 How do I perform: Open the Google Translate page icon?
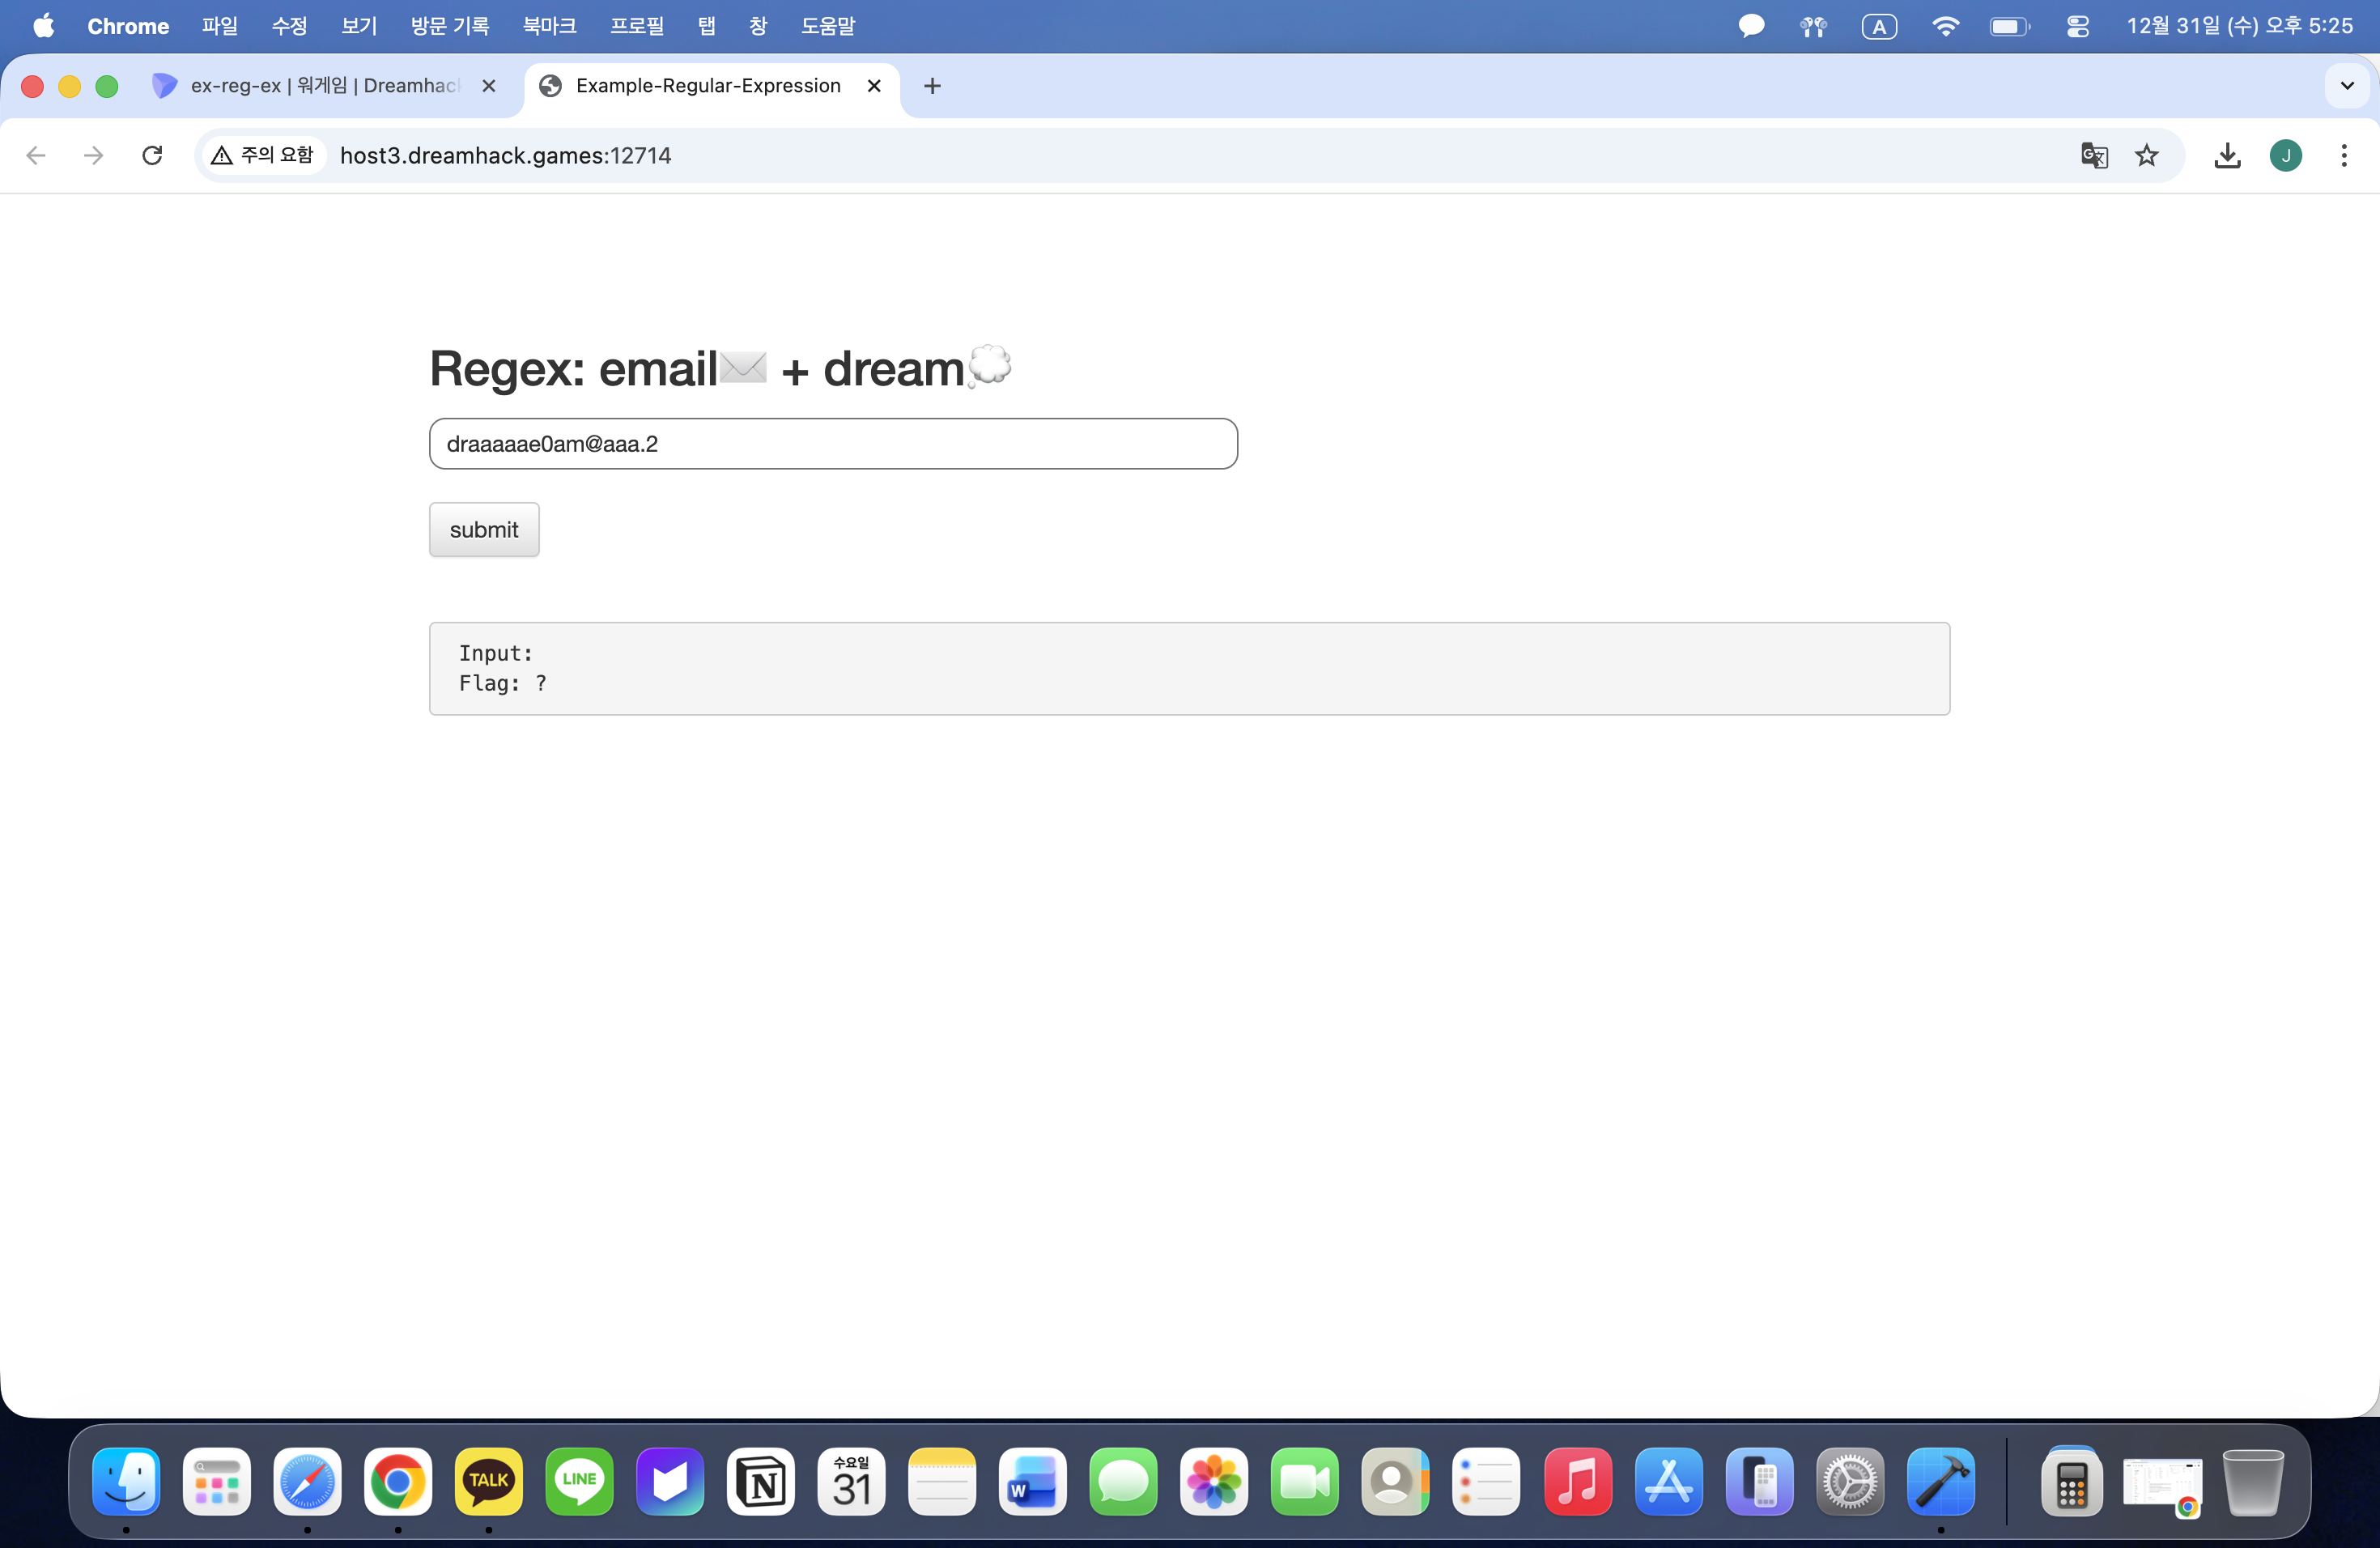point(2094,155)
